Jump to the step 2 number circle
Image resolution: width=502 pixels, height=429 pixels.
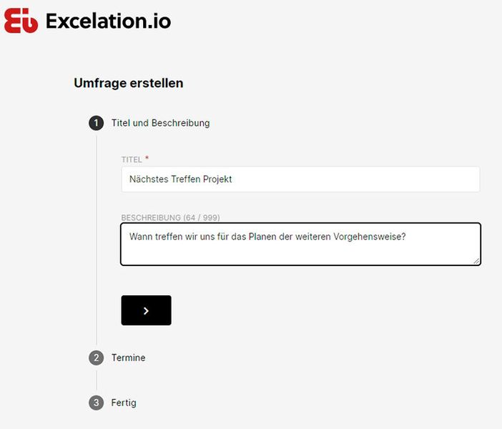[96, 357]
